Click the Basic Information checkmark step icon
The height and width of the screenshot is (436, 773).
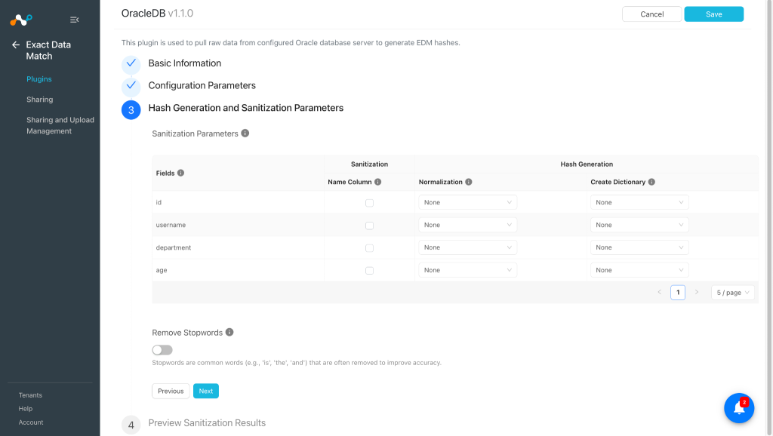click(x=131, y=64)
